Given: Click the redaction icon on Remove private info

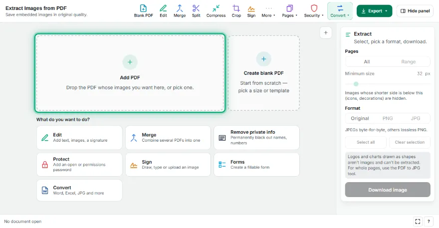Looking at the screenshot, I should (x=222, y=138).
